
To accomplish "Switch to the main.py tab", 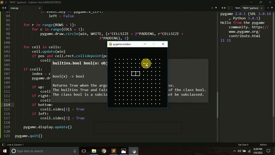I will pos(14,8).
